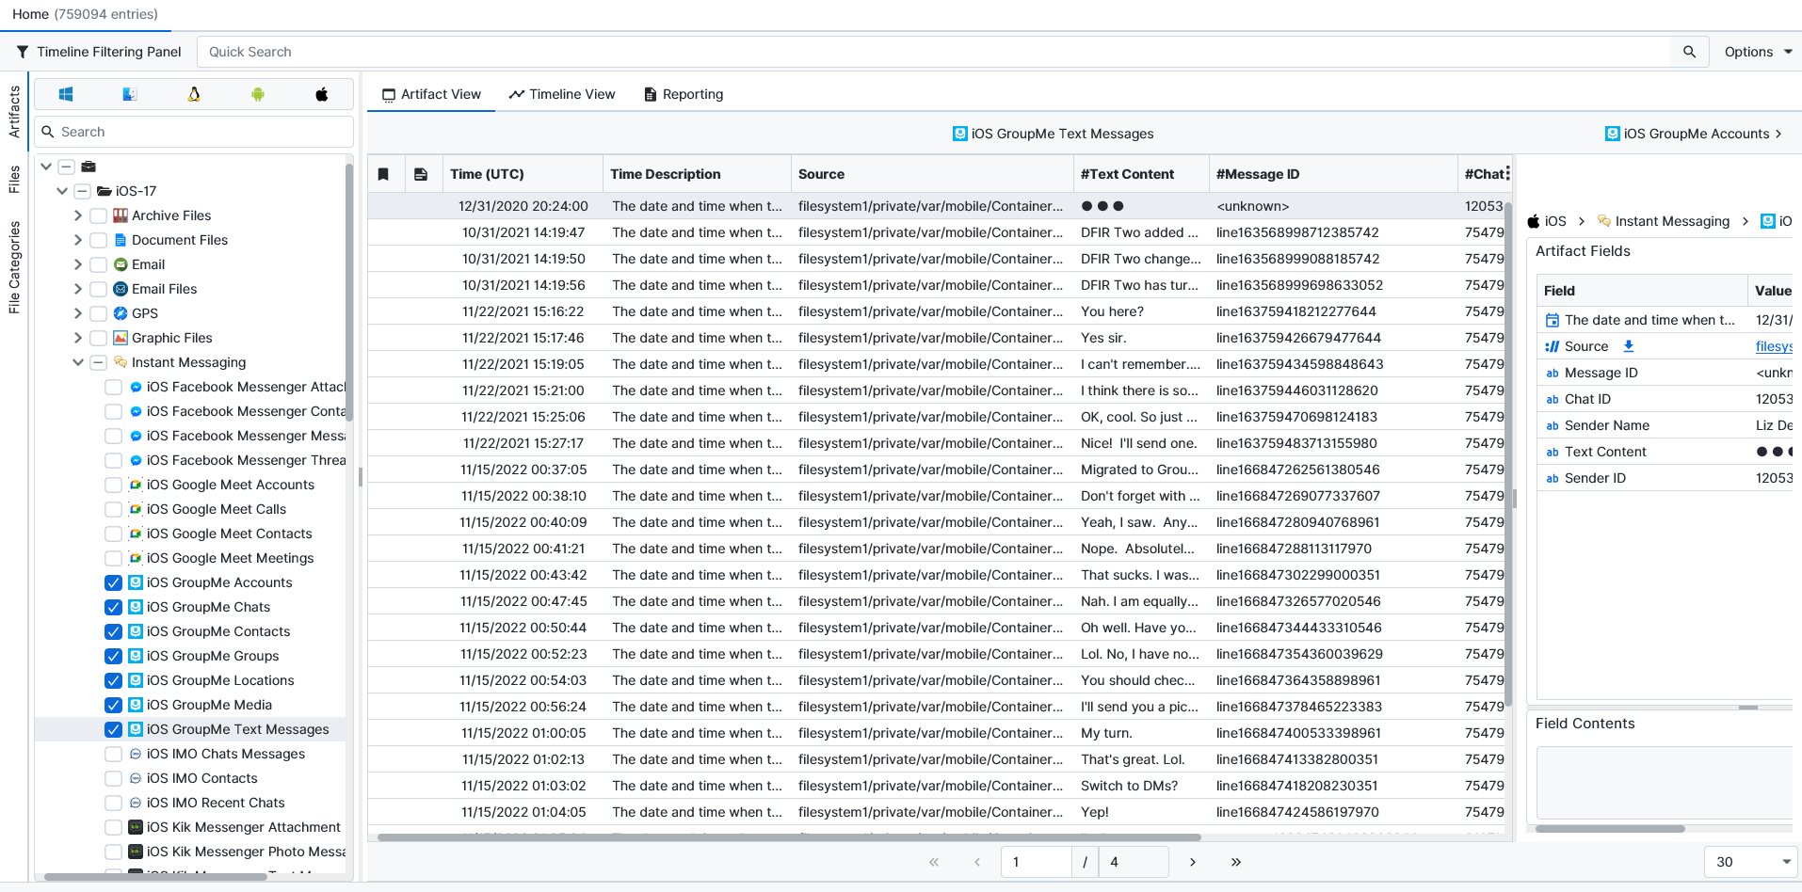Check the Archive Files checkbox

tap(98, 215)
